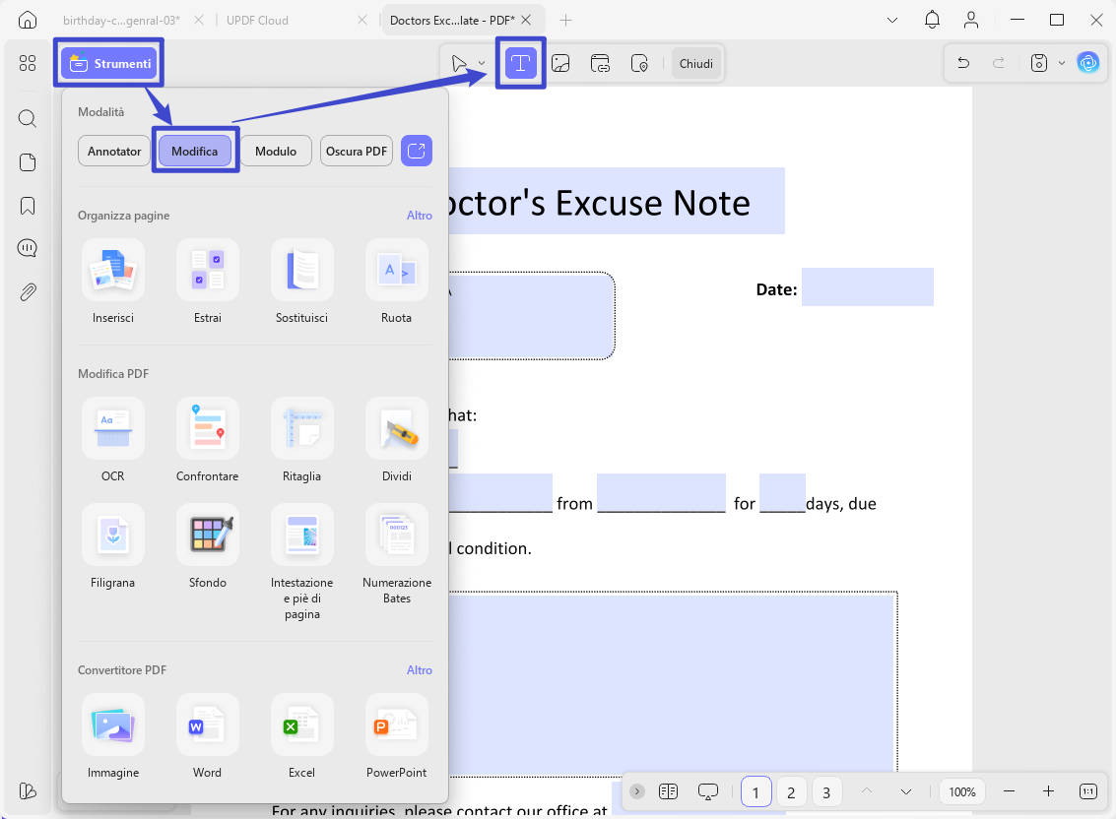
Task: Switch to Modulo mode
Action: click(x=276, y=151)
